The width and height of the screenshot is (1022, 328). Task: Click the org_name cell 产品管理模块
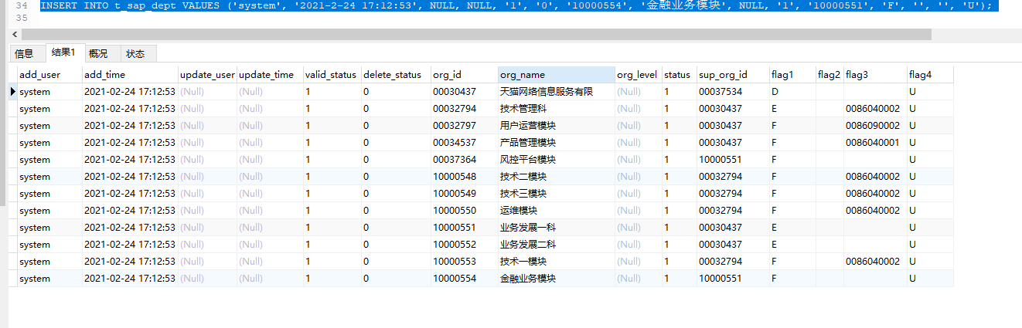[557, 143]
